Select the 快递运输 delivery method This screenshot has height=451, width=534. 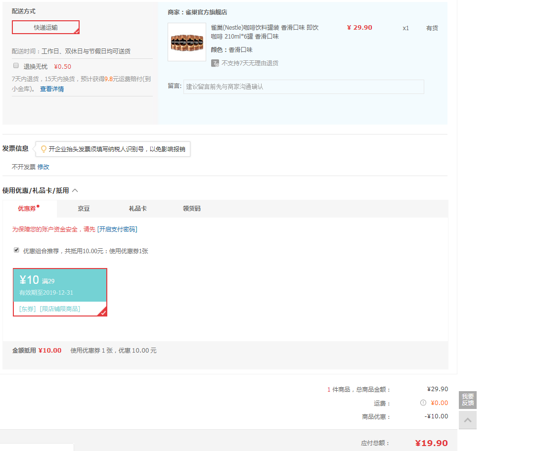pyautogui.click(x=45, y=27)
